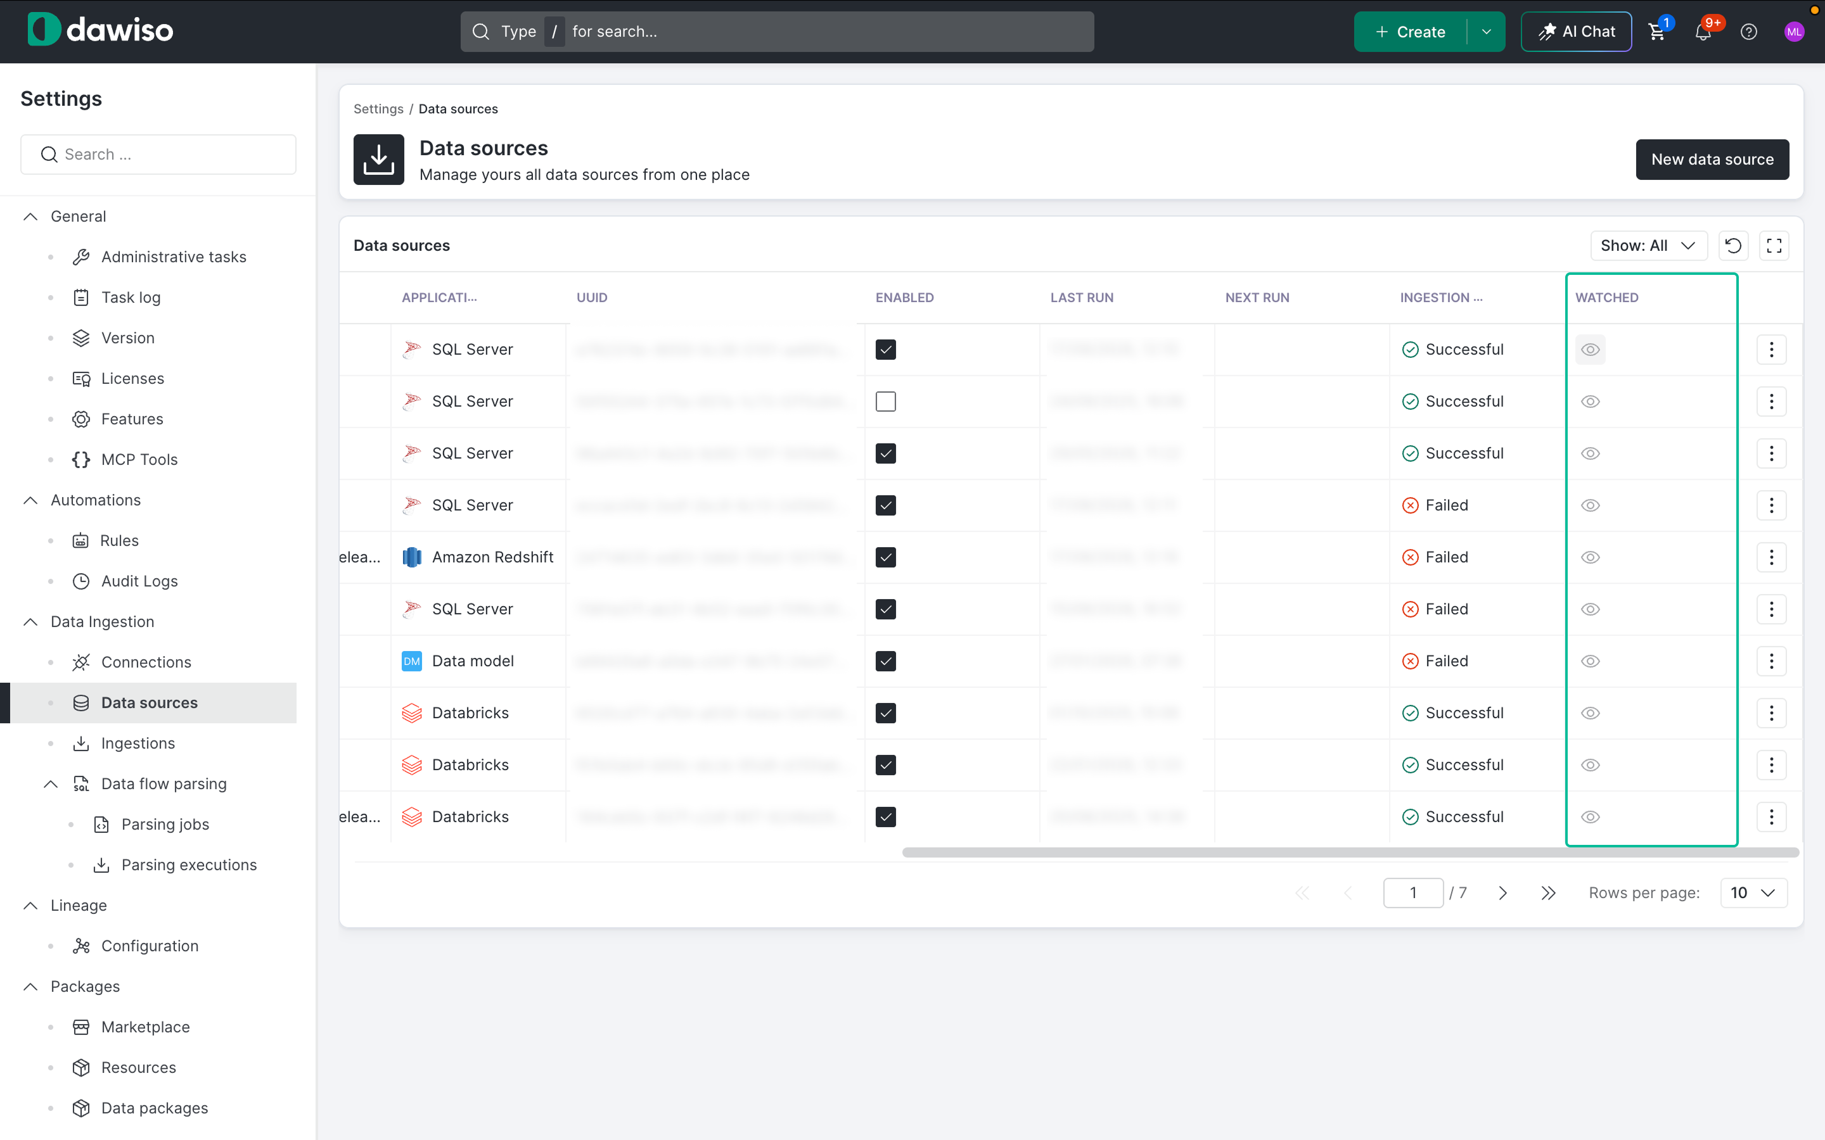
Task: Open row menu for last Databricks row
Action: pos(1772,816)
